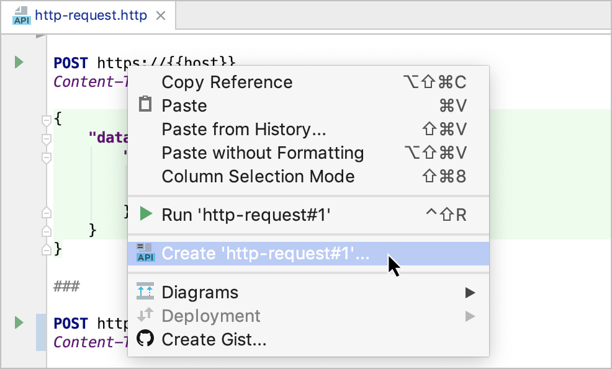Click the green run arrow beside the first POST request
The width and height of the screenshot is (612, 369).
pyautogui.click(x=19, y=62)
